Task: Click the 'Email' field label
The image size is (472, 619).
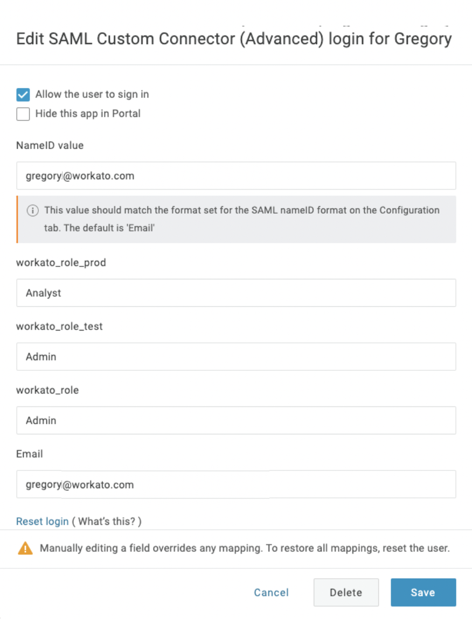Action: [30, 454]
